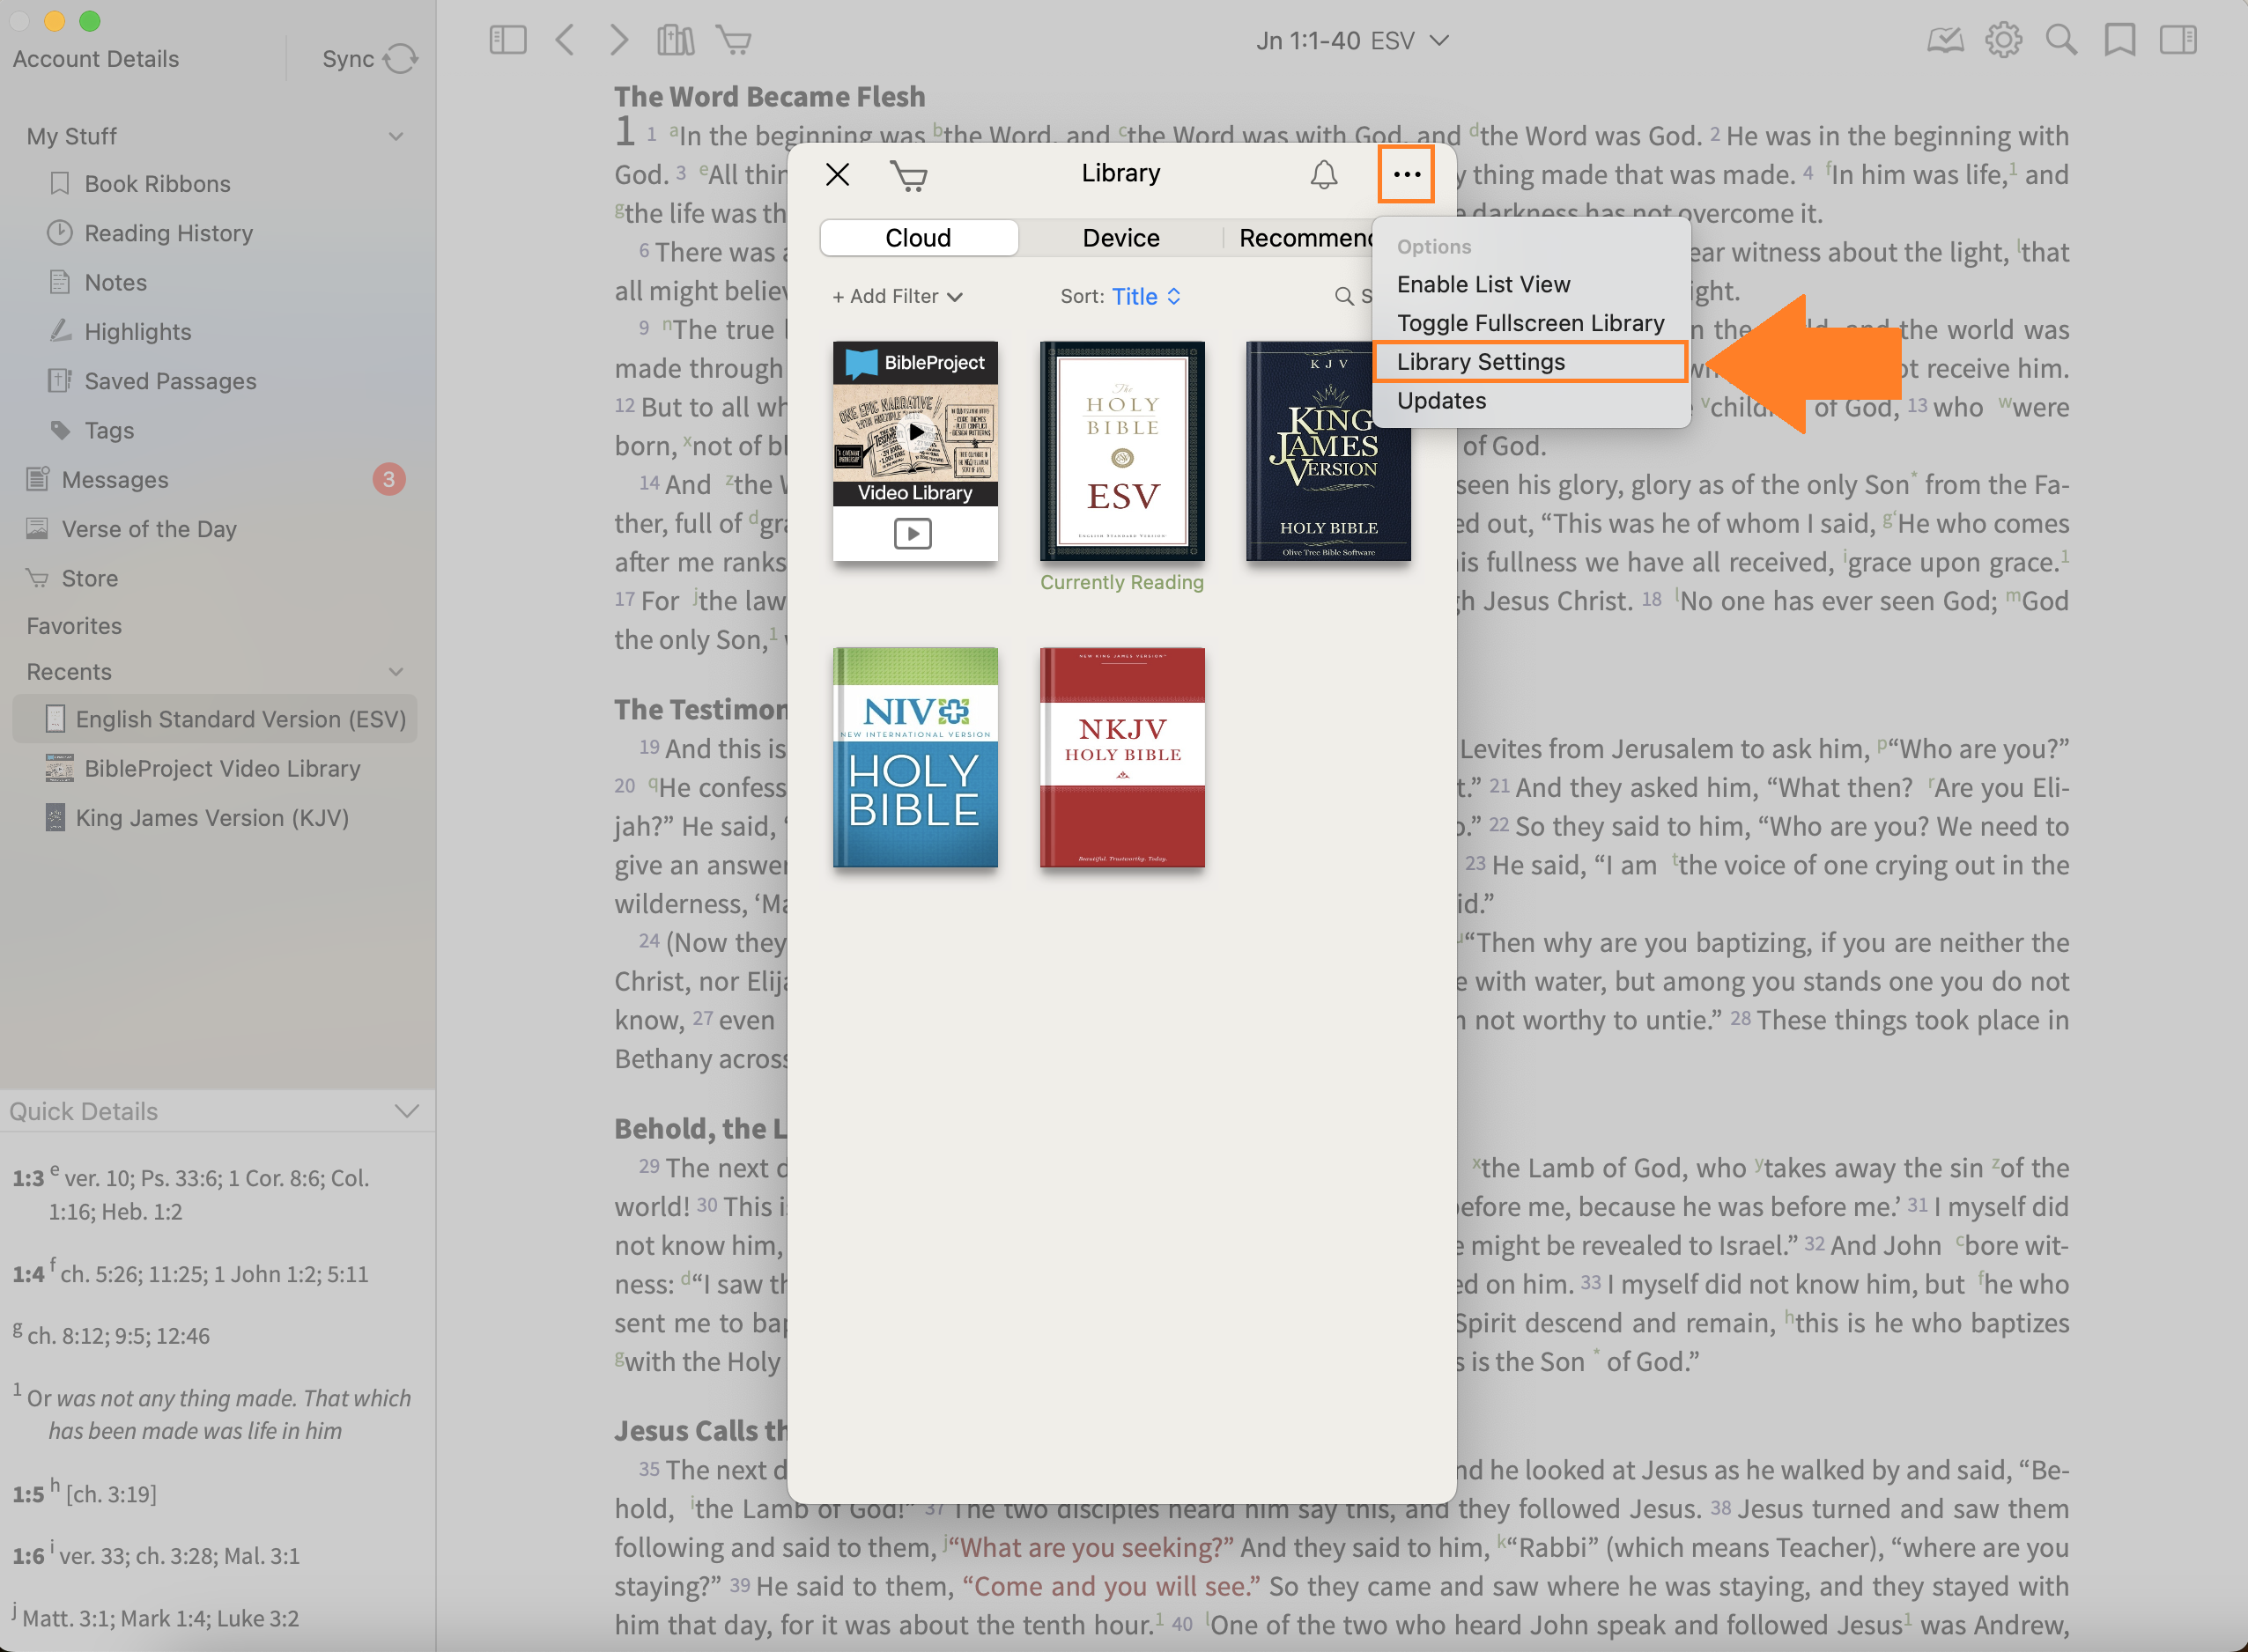
Task: Open the three-dots library options menu
Action: (x=1406, y=174)
